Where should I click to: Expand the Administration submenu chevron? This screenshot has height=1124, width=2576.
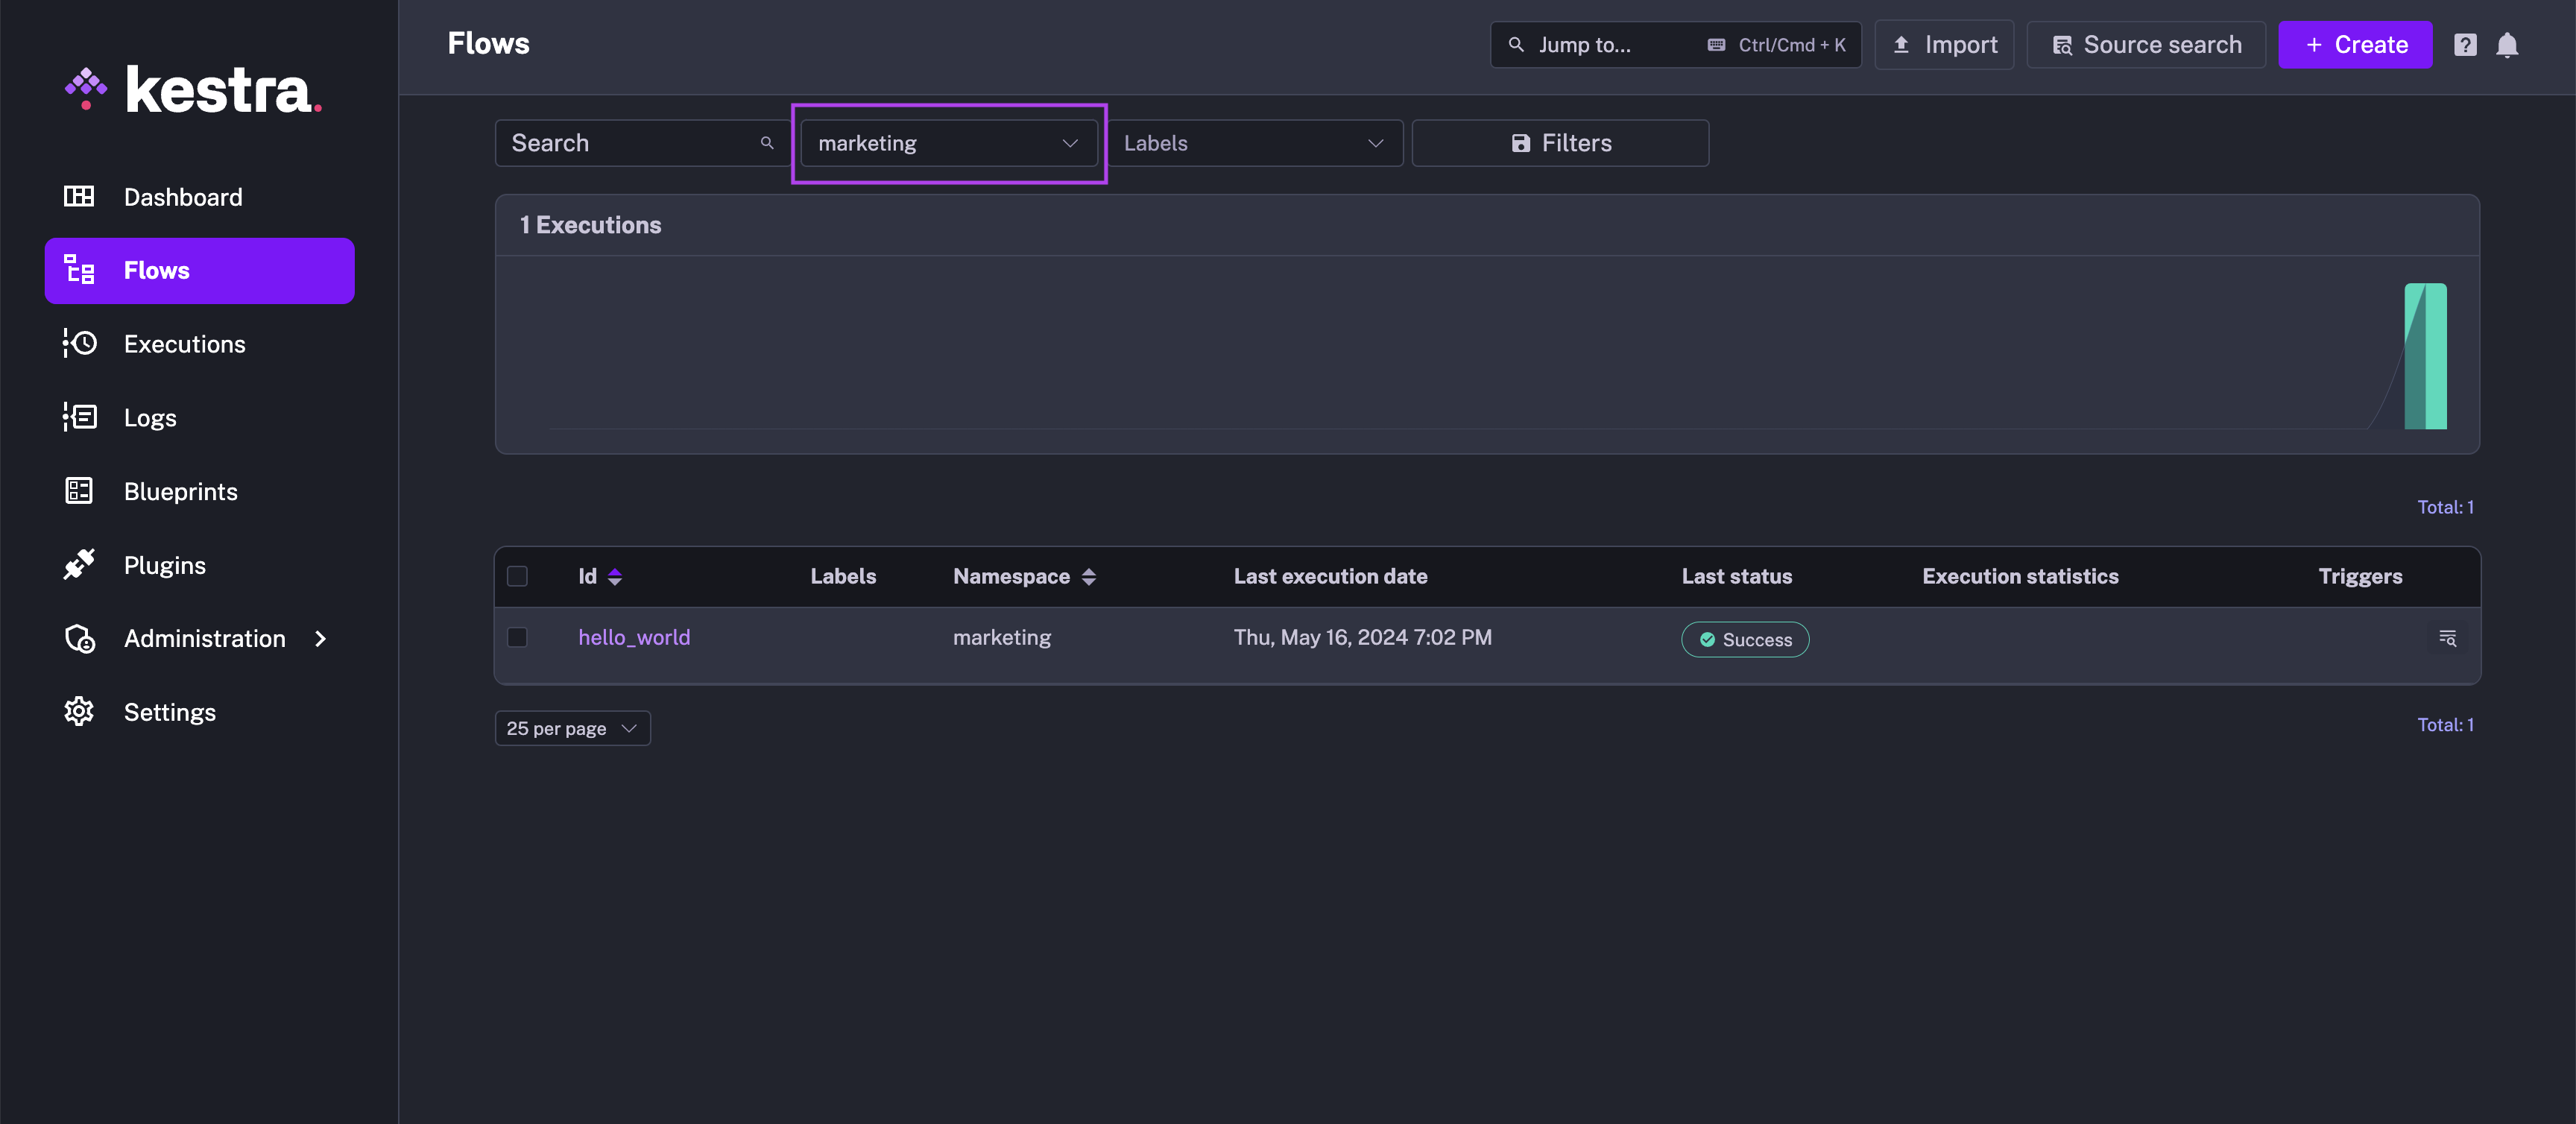pos(320,638)
